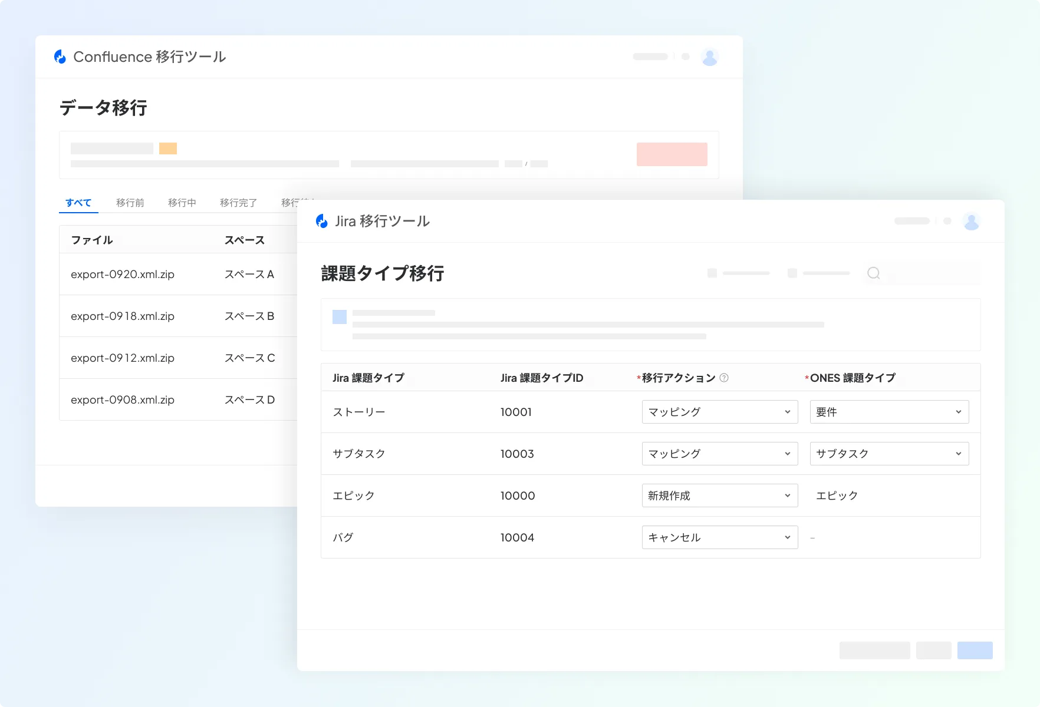Toggle the second checkbox near the search
This screenshot has width=1040, height=707.
tap(792, 273)
